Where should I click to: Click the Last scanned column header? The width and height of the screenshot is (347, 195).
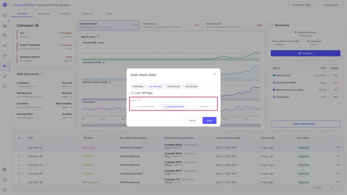[267, 138]
